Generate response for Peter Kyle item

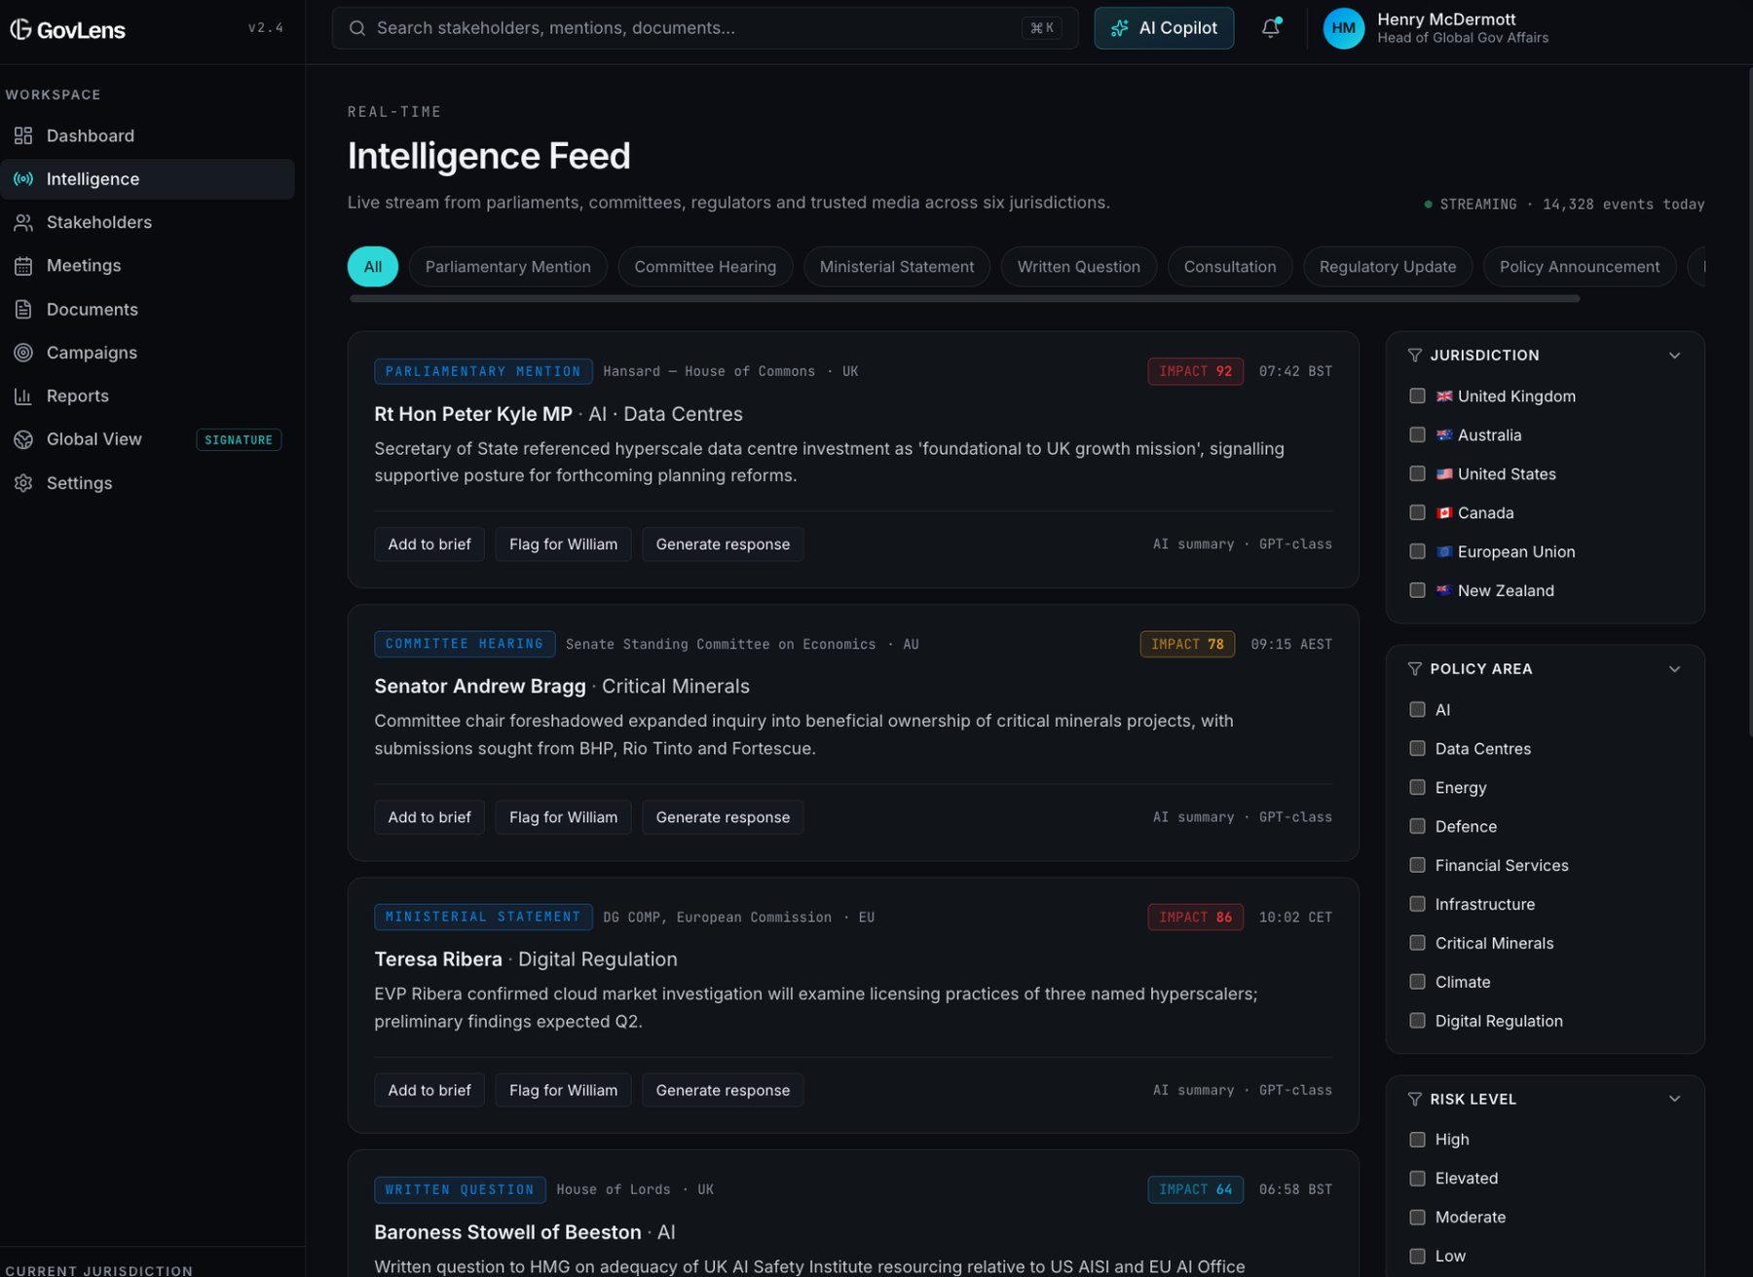coord(723,545)
